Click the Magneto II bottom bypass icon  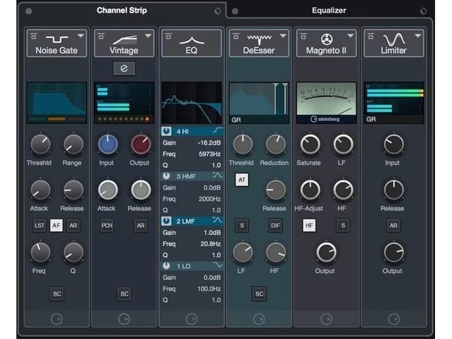tap(327, 319)
